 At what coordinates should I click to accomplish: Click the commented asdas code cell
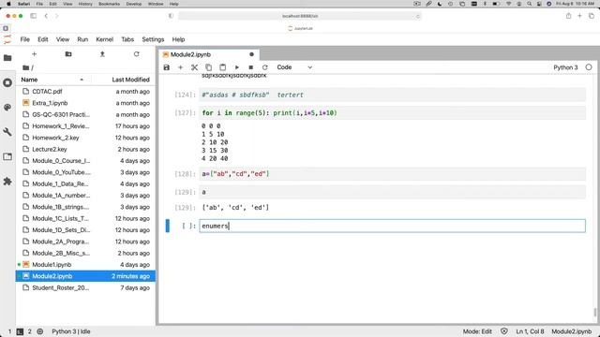pos(392,95)
